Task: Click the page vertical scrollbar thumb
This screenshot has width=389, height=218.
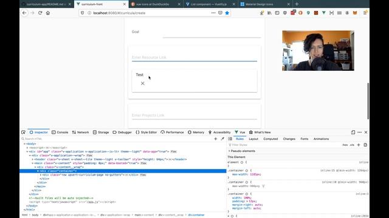Action: (368, 101)
